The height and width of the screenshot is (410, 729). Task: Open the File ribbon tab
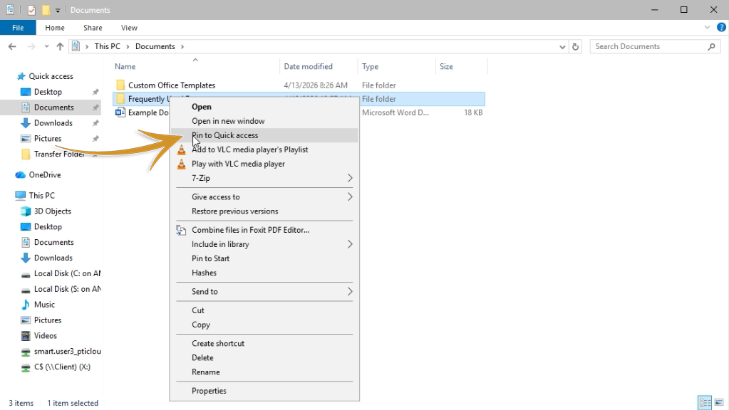[x=18, y=27]
